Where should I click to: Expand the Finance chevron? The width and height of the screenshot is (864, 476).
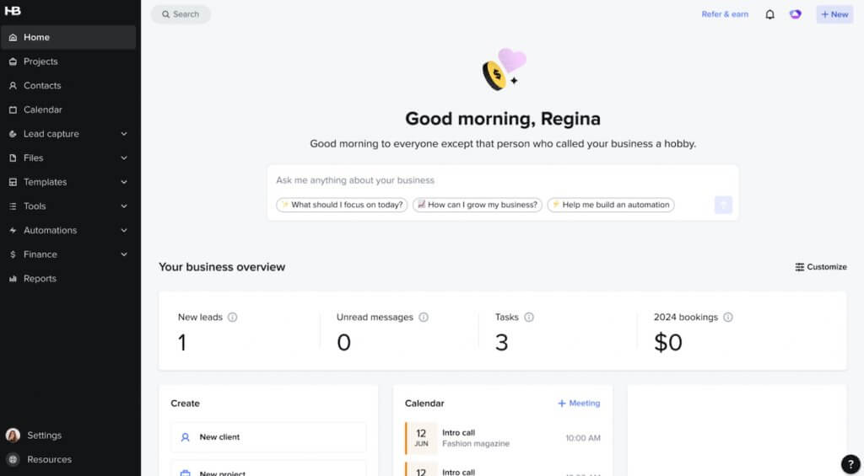tap(124, 254)
